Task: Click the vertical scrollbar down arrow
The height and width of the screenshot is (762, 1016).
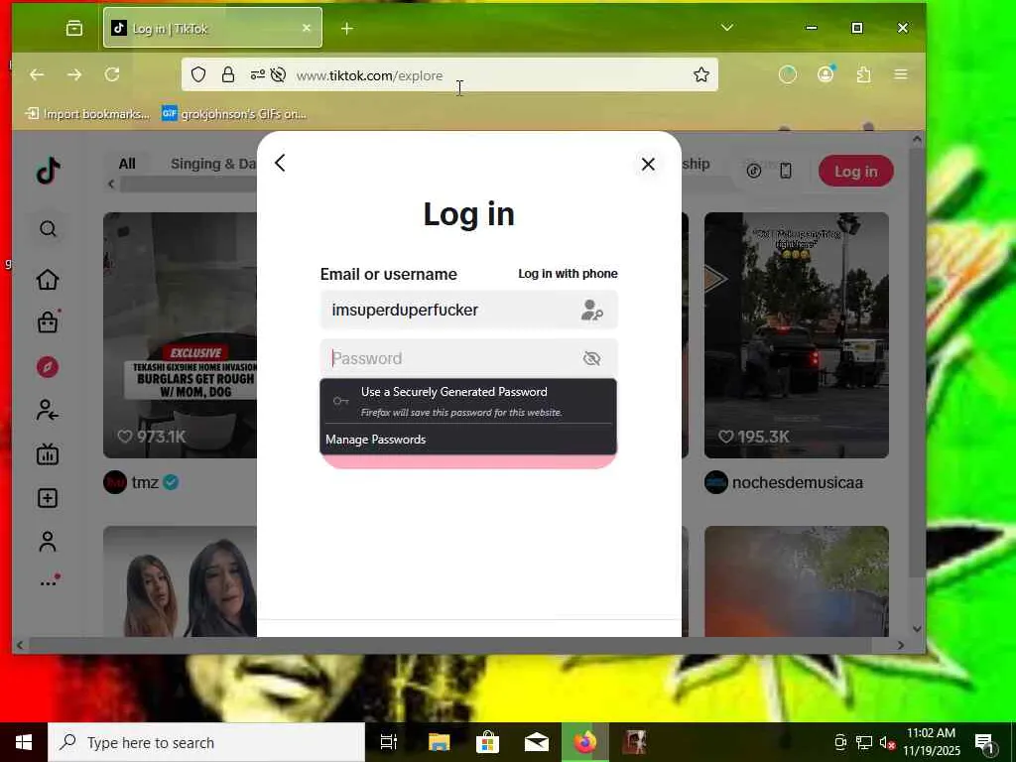Action: click(917, 628)
